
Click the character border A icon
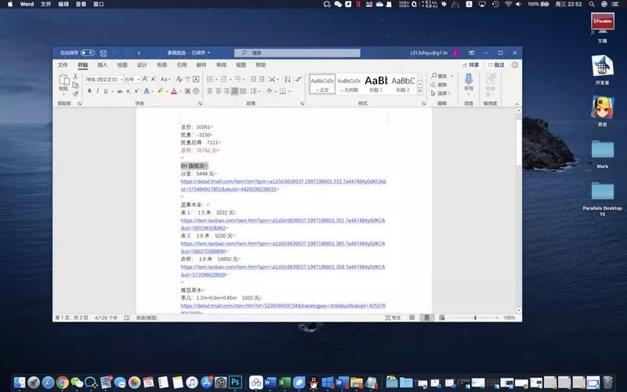pos(196,79)
